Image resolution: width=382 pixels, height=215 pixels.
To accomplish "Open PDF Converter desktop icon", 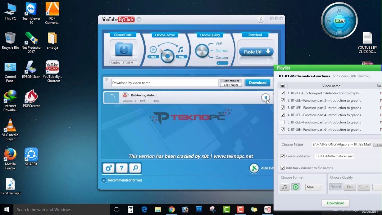I will pyautogui.click(x=52, y=13).
